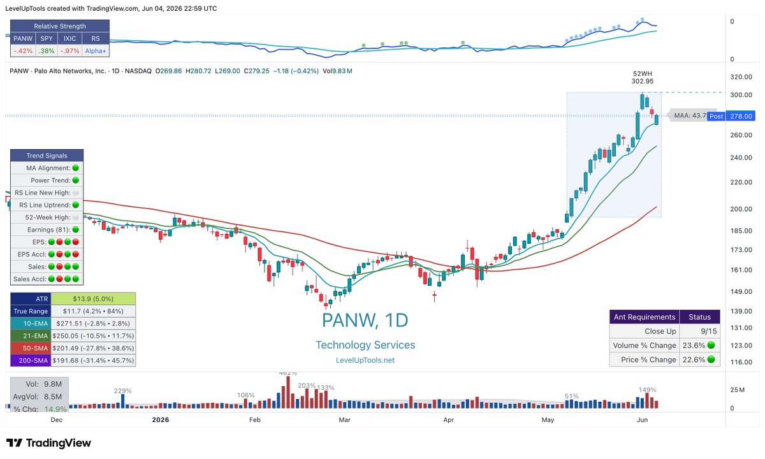Screen dimensions: 765x459
Task: Click the green dot beside Price % Change 22.6%
Action: point(710,360)
